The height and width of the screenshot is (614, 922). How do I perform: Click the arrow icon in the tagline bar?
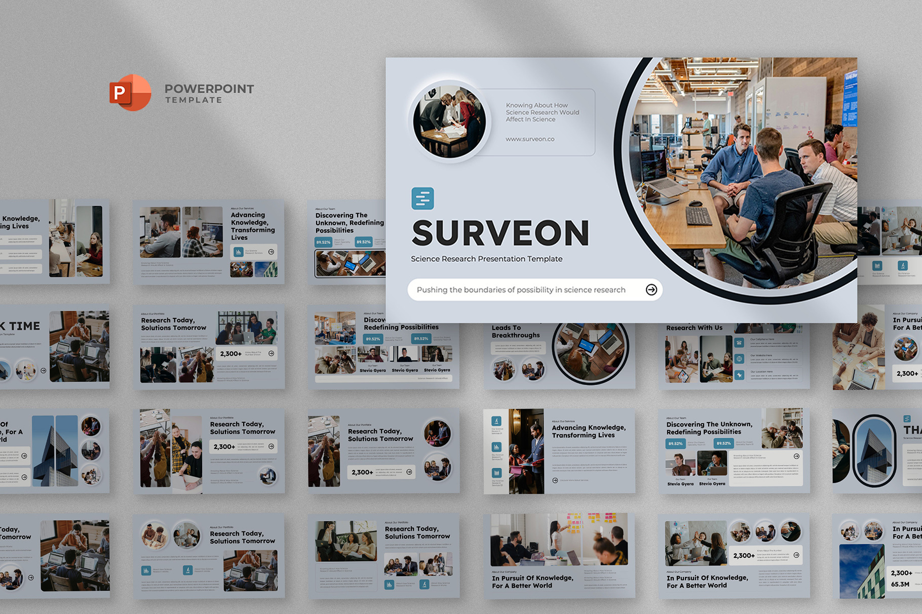[x=651, y=290]
